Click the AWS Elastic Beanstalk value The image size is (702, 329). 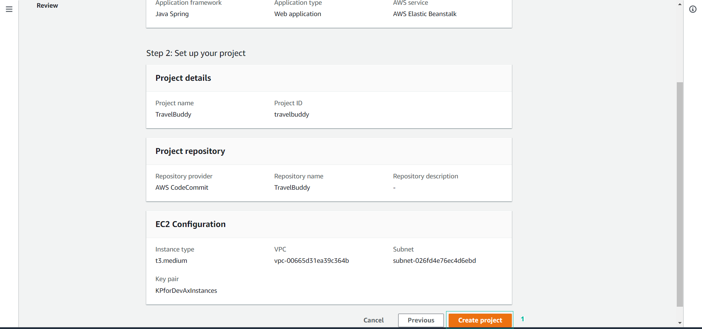point(424,14)
